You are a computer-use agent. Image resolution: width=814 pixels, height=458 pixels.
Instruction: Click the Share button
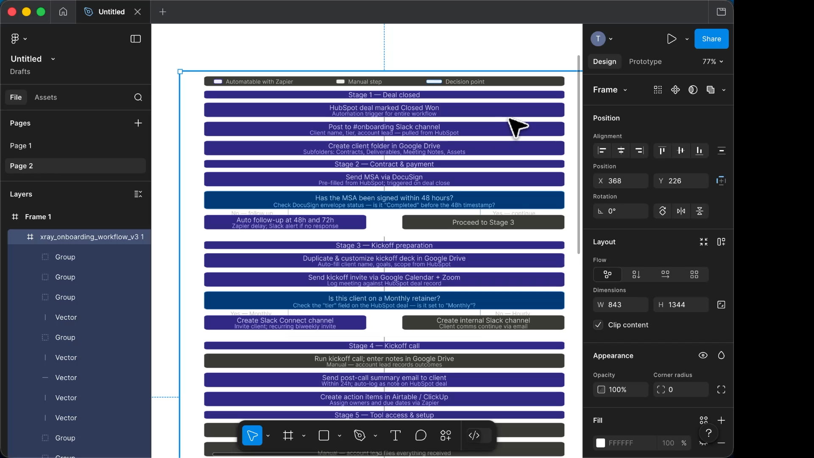[x=711, y=39]
